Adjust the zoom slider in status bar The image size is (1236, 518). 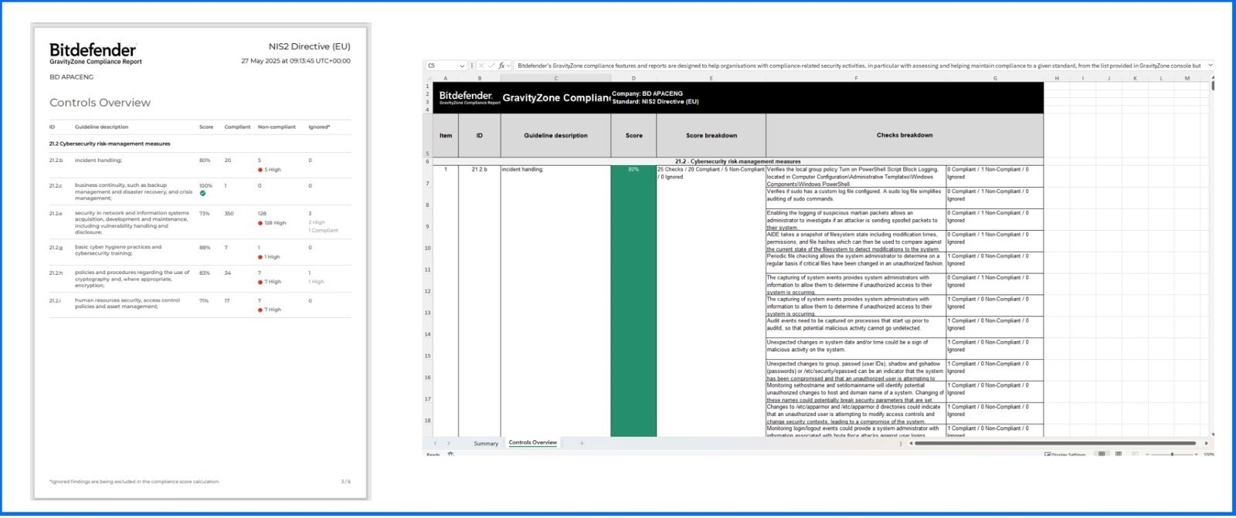[1172, 454]
